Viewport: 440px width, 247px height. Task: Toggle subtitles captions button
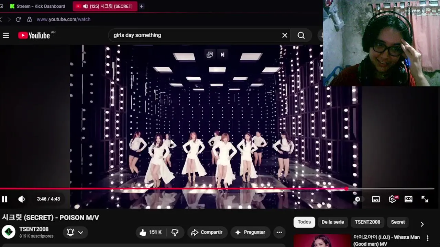tap(376, 199)
